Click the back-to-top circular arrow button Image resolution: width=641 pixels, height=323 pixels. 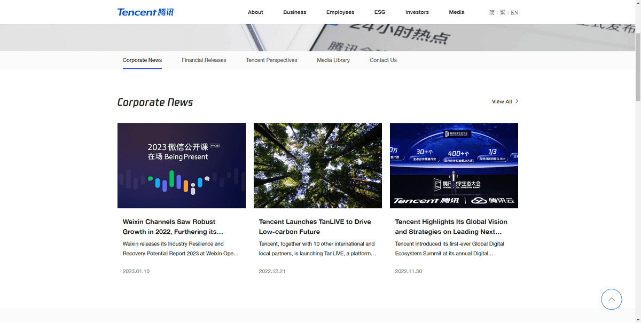pos(611,299)
